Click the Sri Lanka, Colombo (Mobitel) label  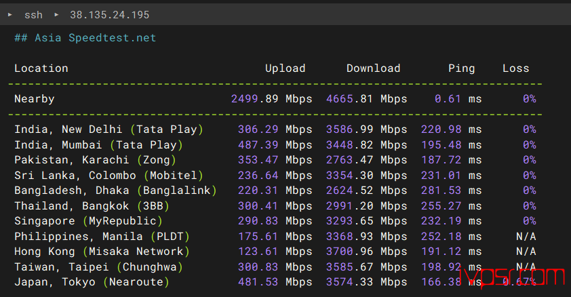pos(109,176)
